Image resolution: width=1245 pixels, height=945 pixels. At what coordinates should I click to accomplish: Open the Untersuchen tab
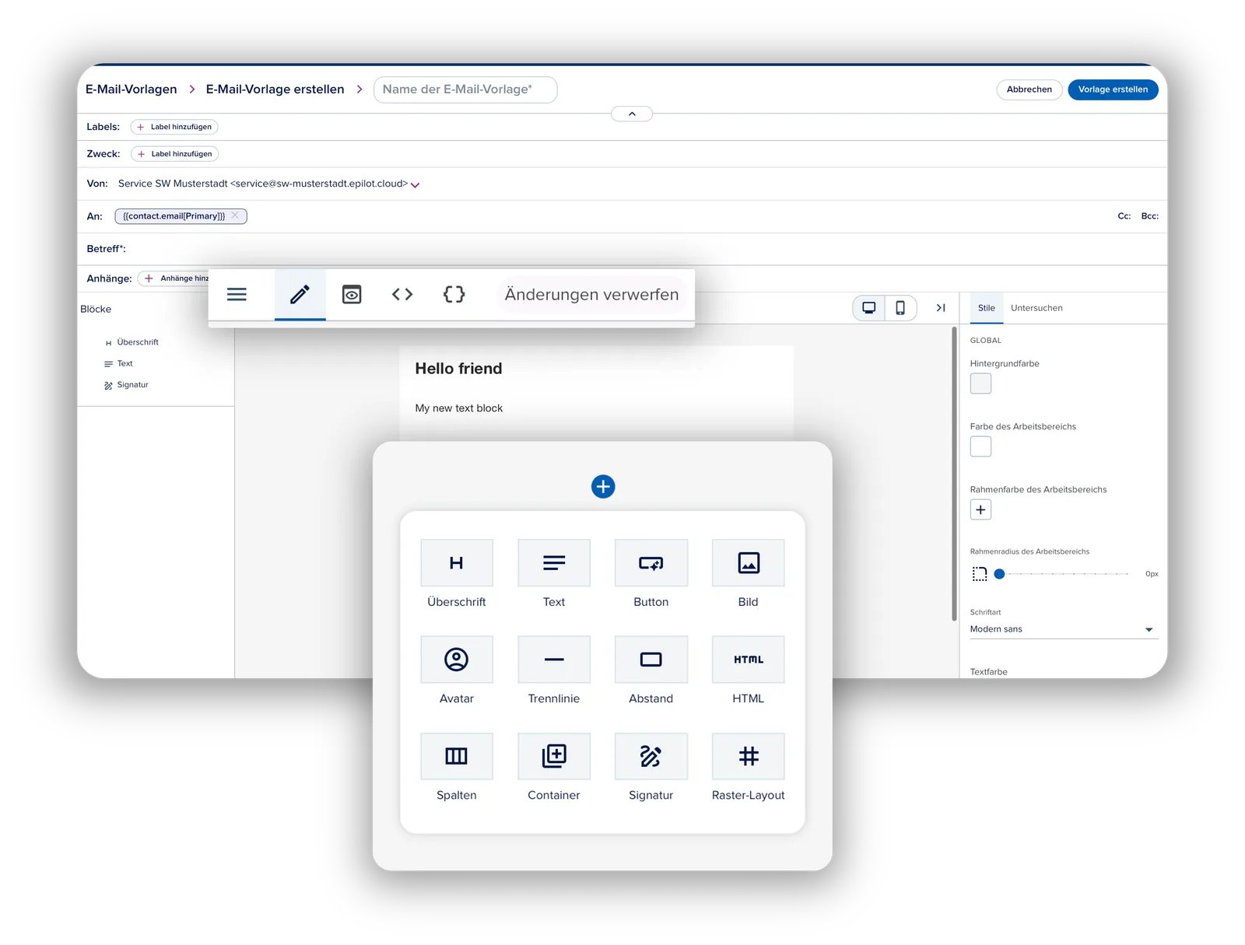[1036, 308]
